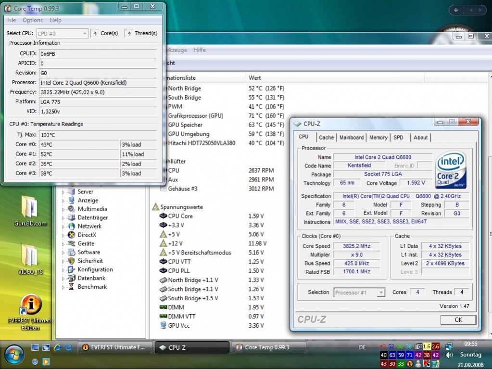
Task: Switch to the SPD tab in CPU-Z
Action: point(399,138)
